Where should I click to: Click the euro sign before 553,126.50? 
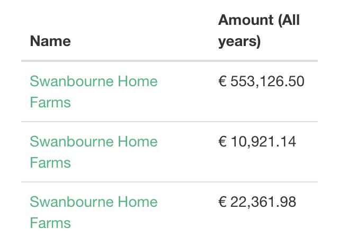222,81
